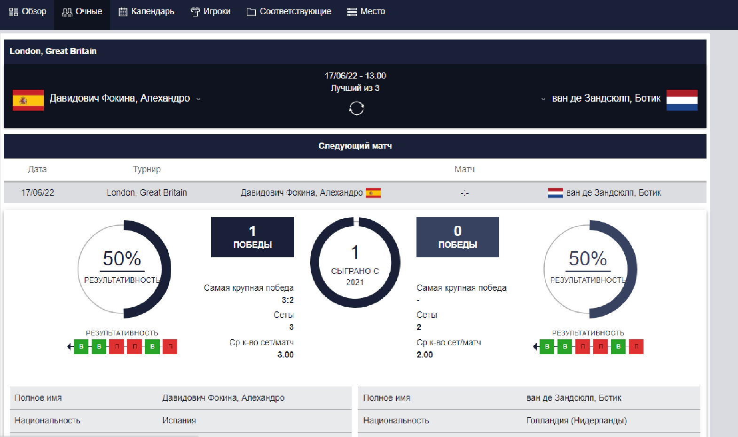Open ван де Зандсюлп in next match row
Viewport: 738px width, 437px height.
coord(614,193)
